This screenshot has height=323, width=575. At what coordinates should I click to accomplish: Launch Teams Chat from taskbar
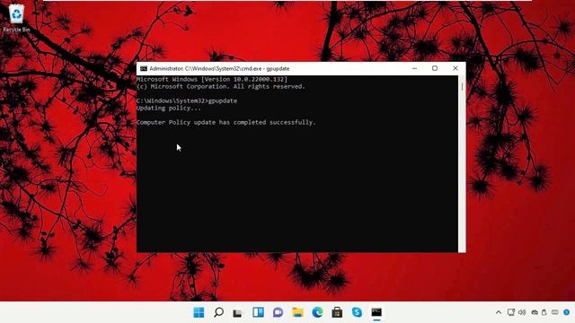coord(278,312)
